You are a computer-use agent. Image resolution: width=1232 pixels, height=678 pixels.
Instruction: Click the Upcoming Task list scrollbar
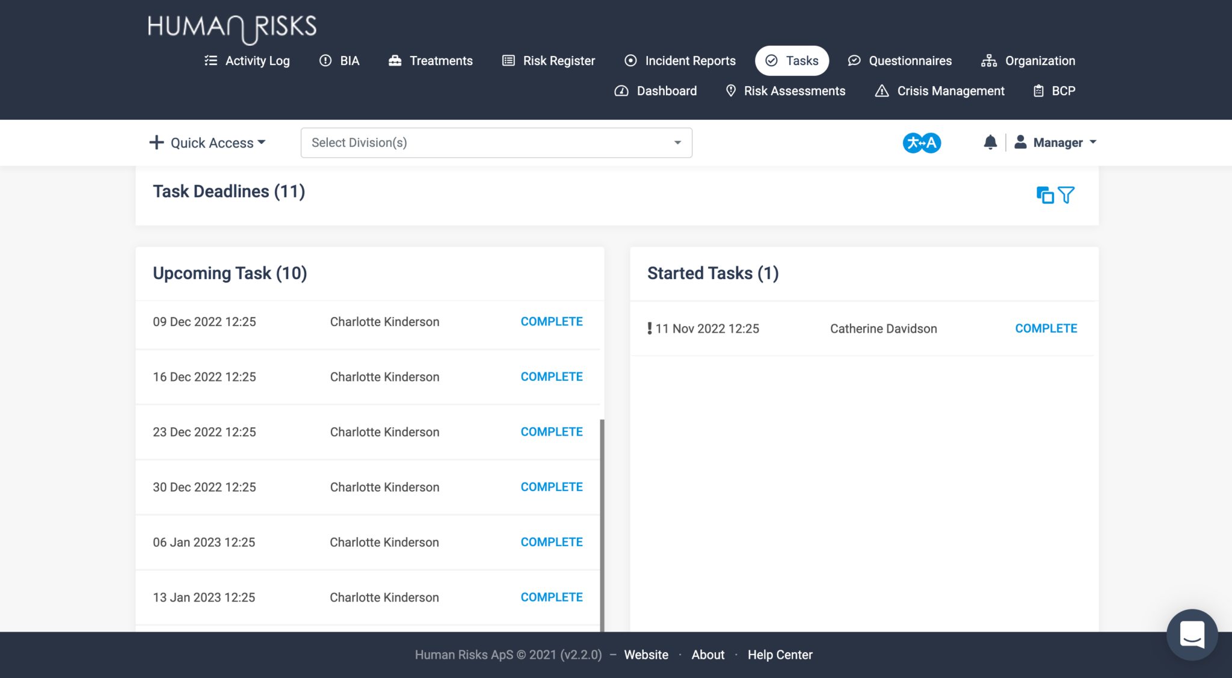602,523
